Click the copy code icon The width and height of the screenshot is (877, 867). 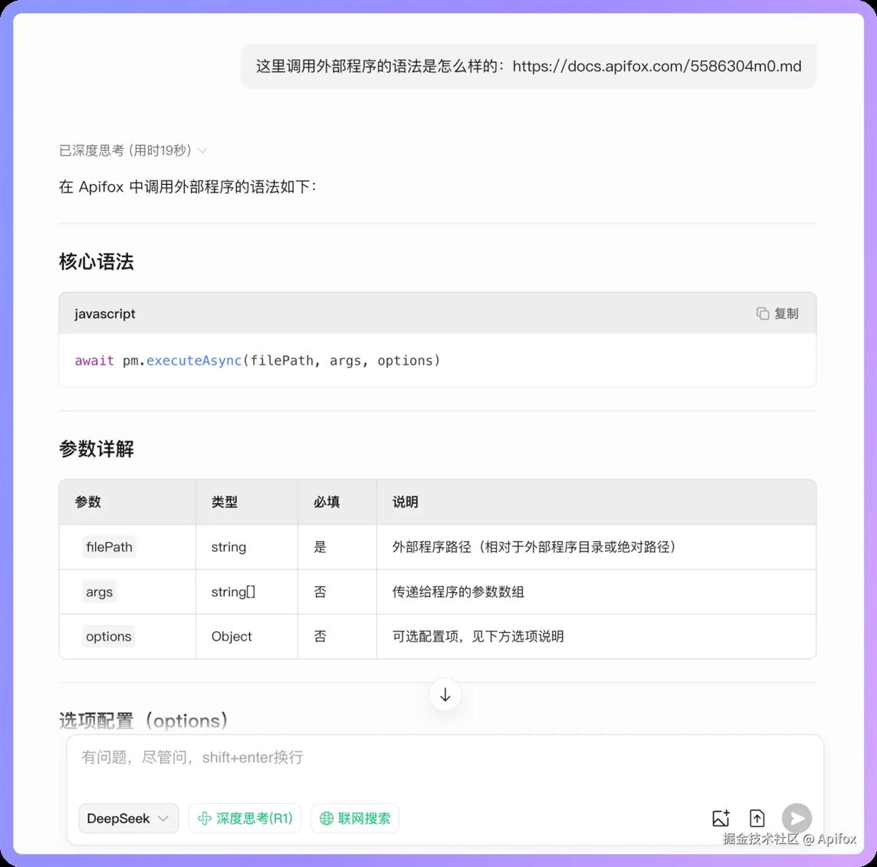tap(762, 314)
